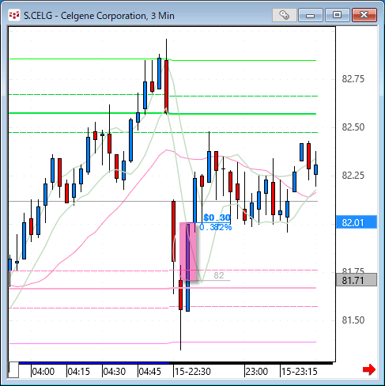Click the gray 82 order label
This screenshot has height=386, width=385.
click(219, 275)
